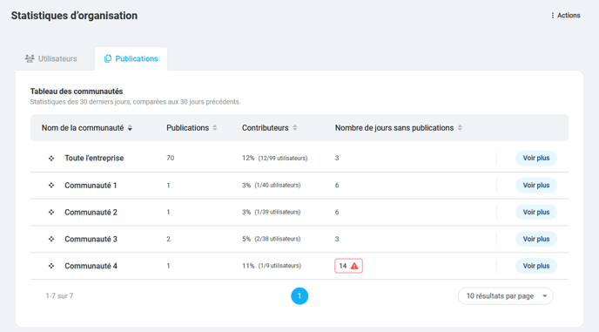
Task: Sort the Publications column
Action: [215, 128]
